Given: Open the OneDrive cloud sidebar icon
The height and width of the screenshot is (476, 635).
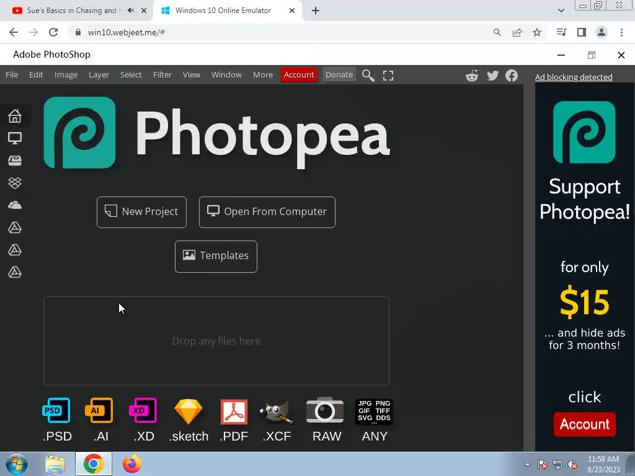Looking at the screenshot, I should tap(15, 205).
